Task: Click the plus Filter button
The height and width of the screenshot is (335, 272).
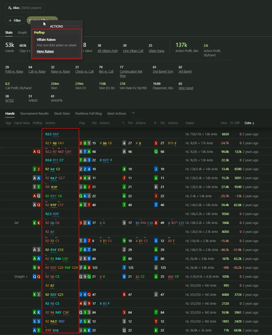Action: (15, 20)
